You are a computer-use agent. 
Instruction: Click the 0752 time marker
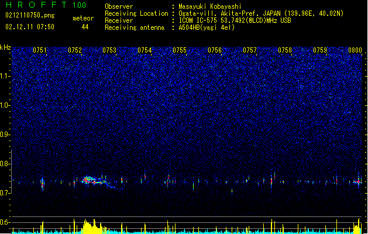pos(75,50)
